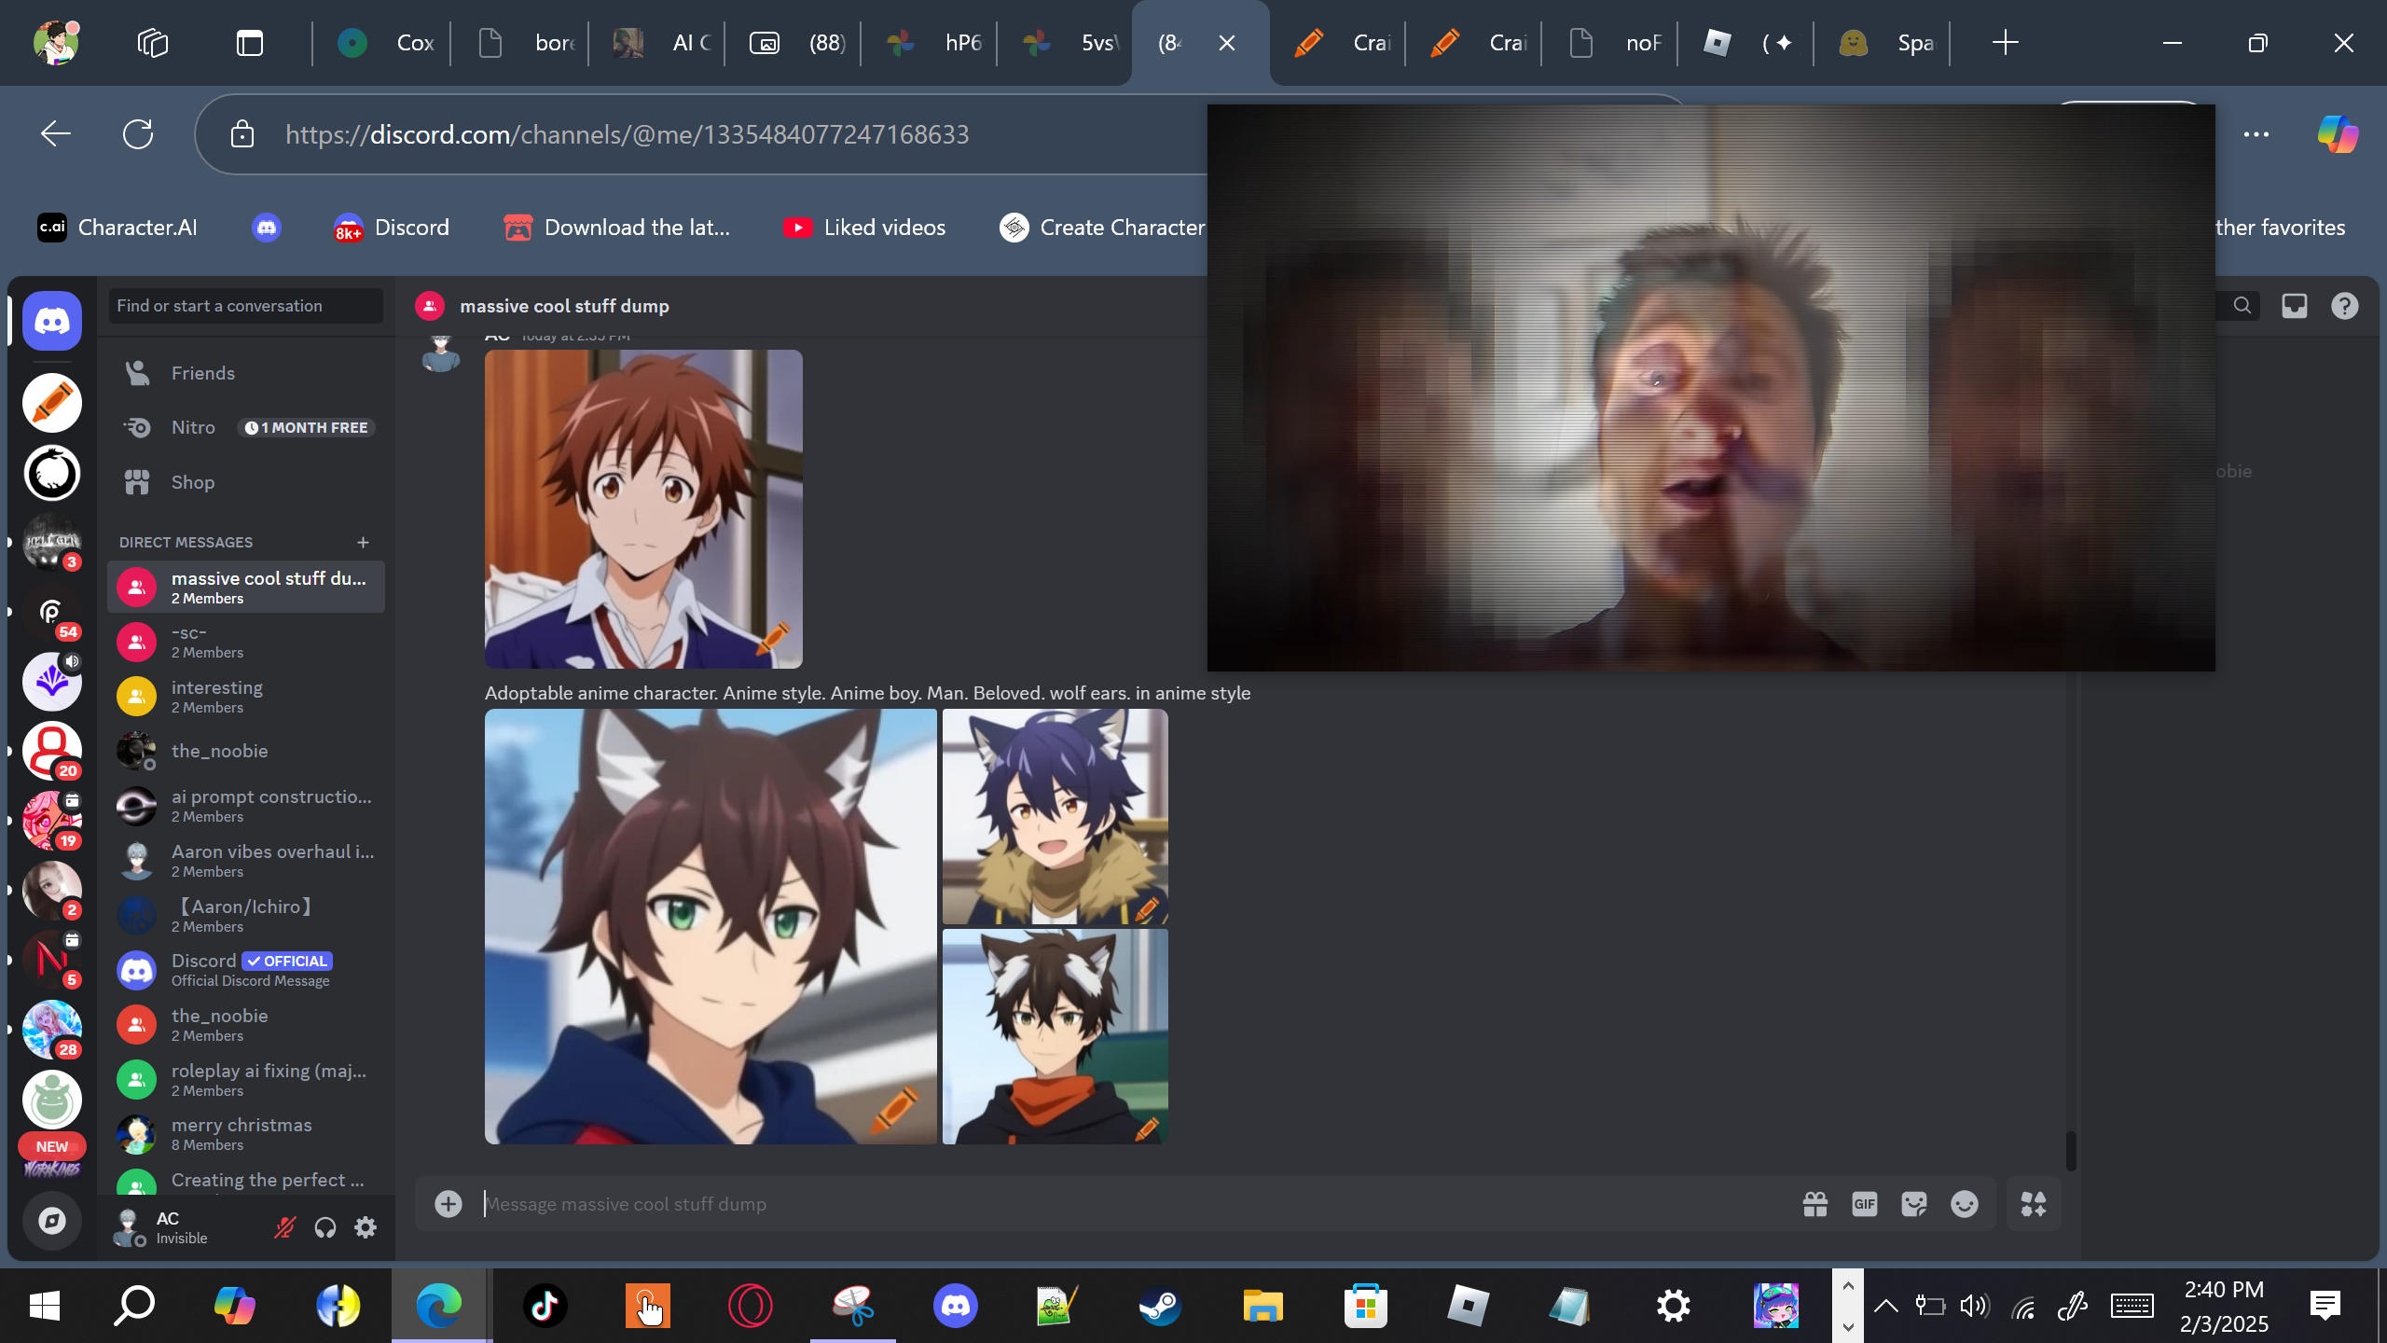Image resolution: width=2387 pixels, height=1343 pixels.
Task: Open the server with 54 notifications
Action: pyautogui.click(x=52, y=613)
